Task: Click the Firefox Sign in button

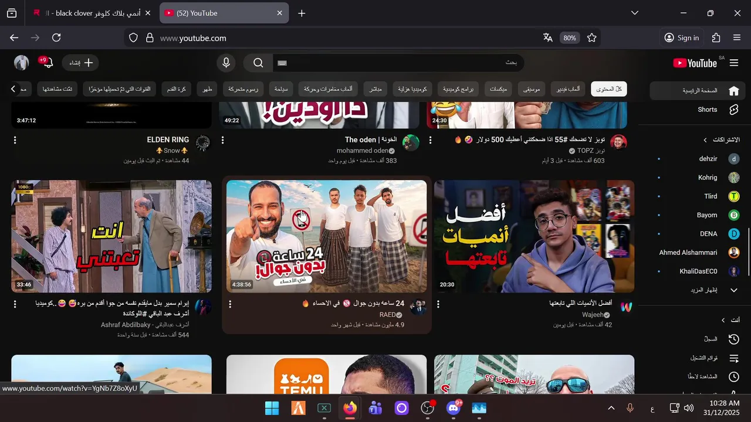Action: pyautogui.click(x=682, y=38)
